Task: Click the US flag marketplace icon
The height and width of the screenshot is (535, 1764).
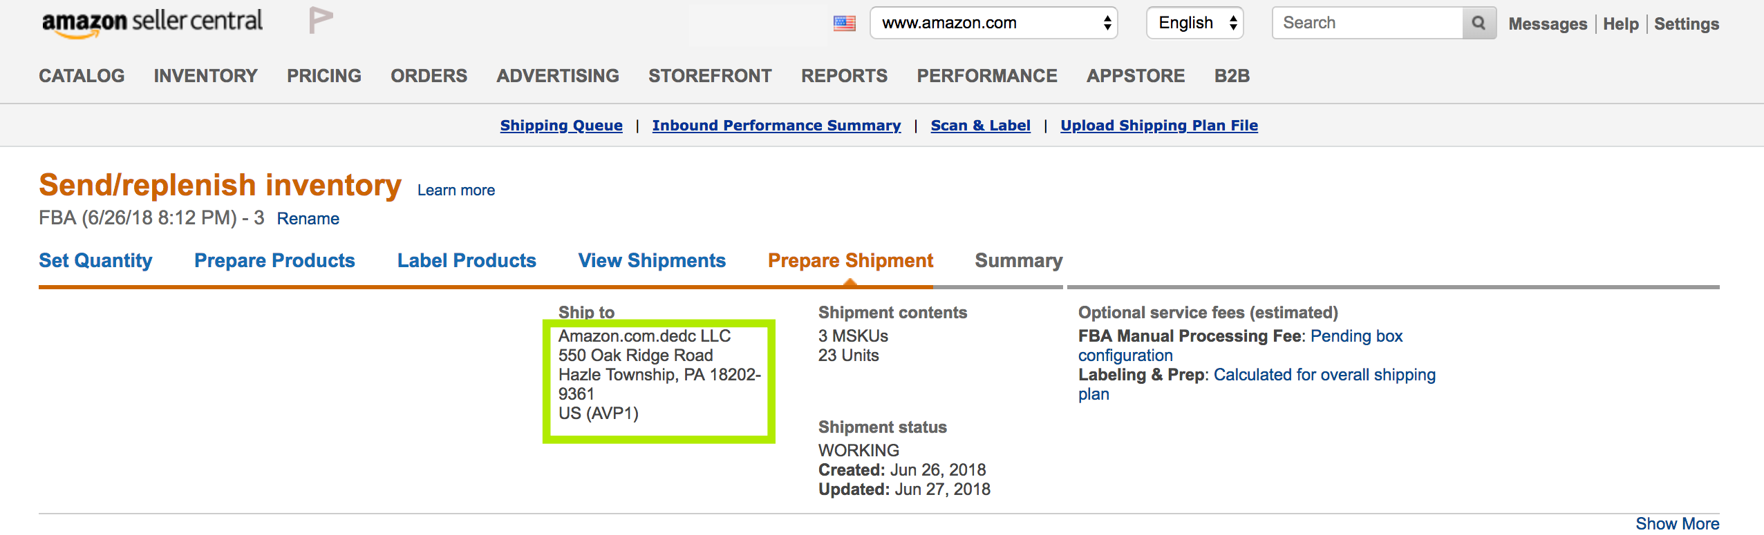Action: 844,23
